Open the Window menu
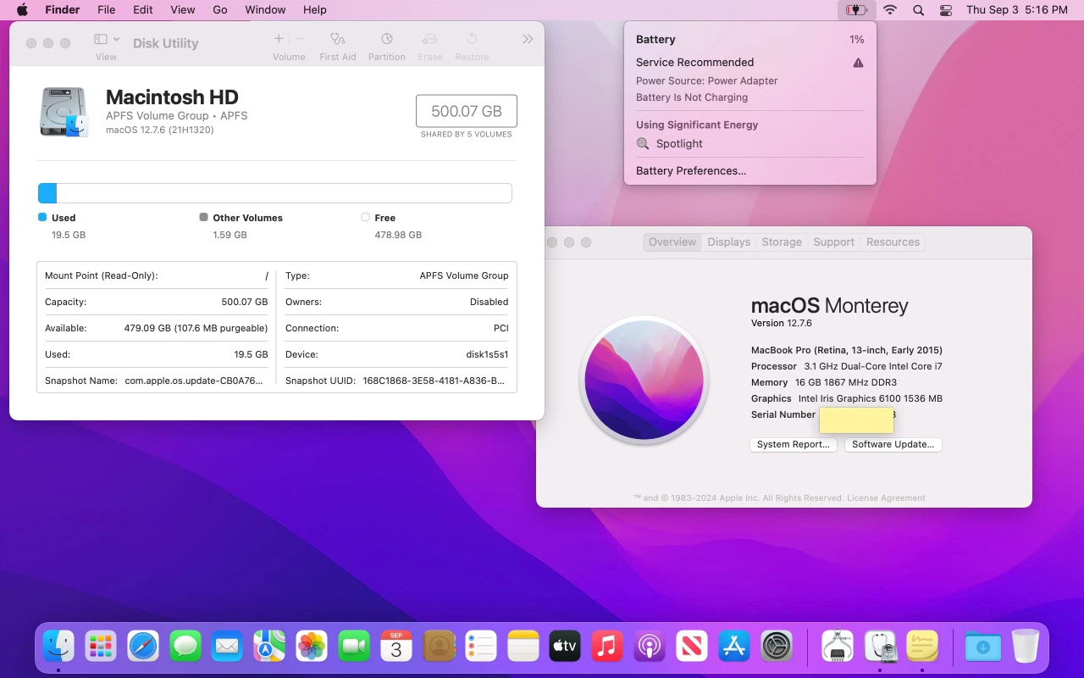Viewport: 1084px width, 678px height. [x=265, y=10]
